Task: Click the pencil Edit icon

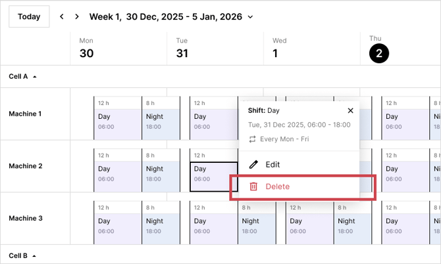Action: (x=253, y=165)
